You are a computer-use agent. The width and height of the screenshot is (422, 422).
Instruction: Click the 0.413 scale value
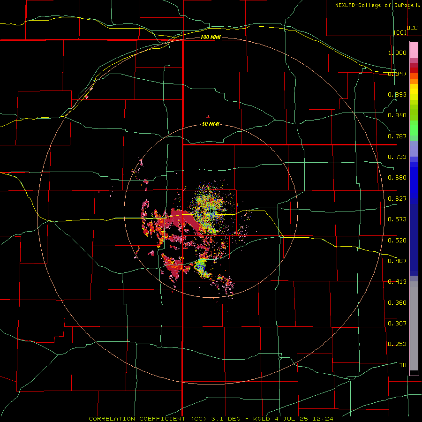tap(397, 282)
